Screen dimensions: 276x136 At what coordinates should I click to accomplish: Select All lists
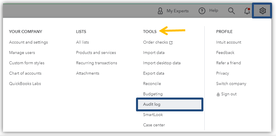[83, 42]
